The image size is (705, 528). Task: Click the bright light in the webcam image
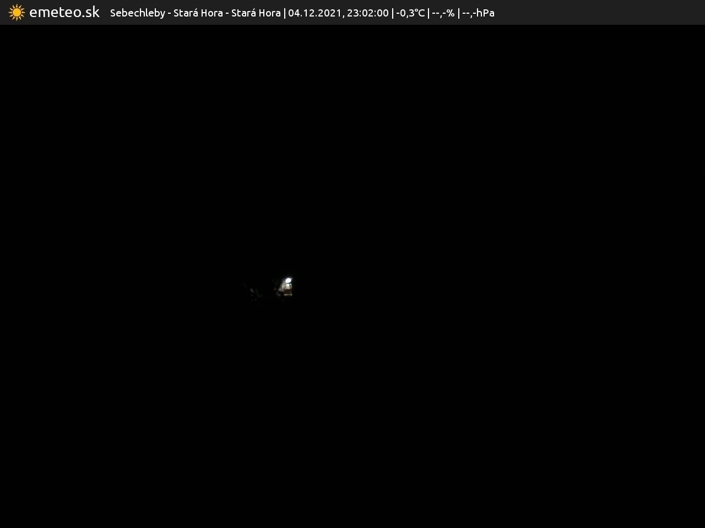[x=288, y=282]
